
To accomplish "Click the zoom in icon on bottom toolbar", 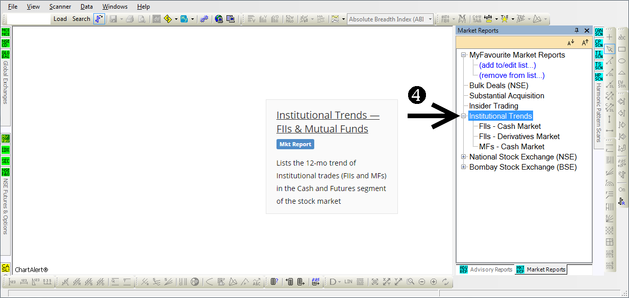I will [x=434, y=282].
